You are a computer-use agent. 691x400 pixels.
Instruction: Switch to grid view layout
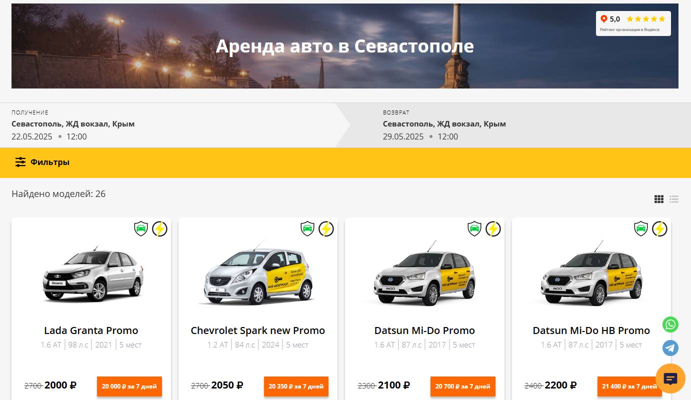[659, 199]
